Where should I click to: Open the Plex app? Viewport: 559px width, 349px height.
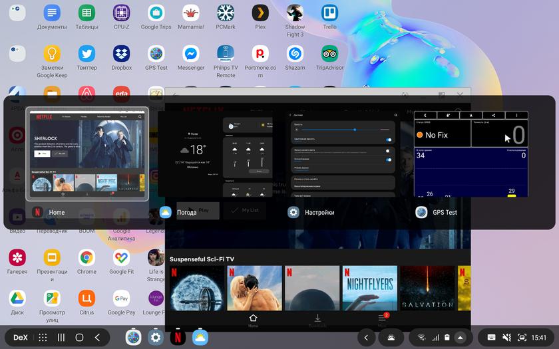click(260, 13)
